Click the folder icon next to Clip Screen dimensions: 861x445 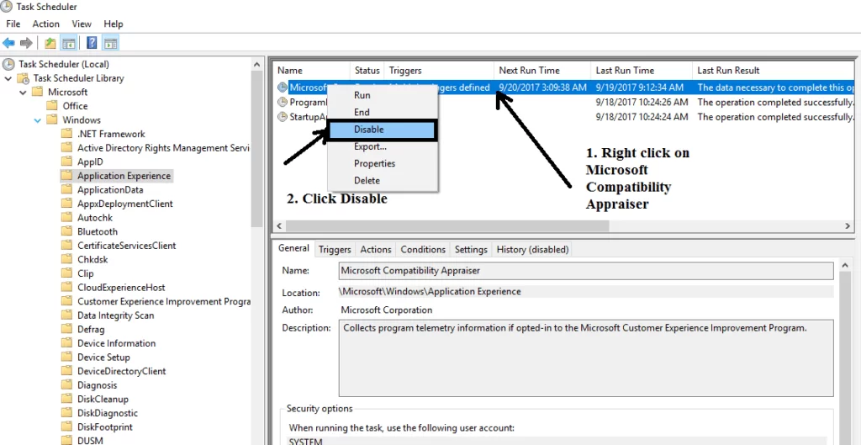(67, 273)
